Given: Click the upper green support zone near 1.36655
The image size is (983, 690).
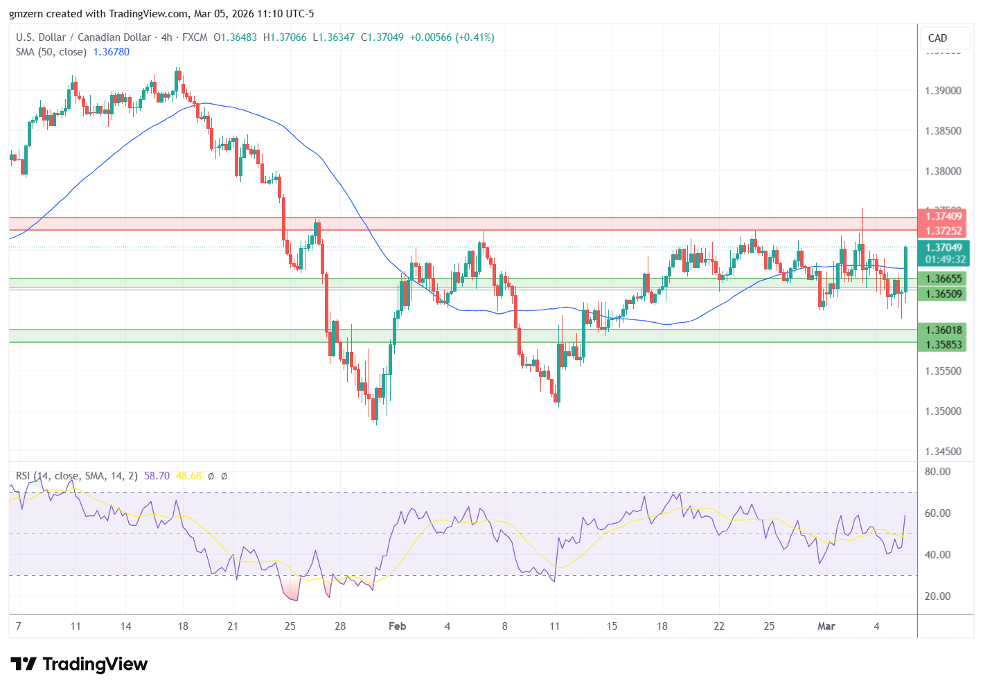Looking at the screenshot, I should point(463,284).
